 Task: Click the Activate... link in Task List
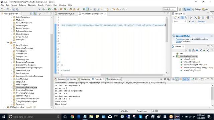tap(202, 21)
